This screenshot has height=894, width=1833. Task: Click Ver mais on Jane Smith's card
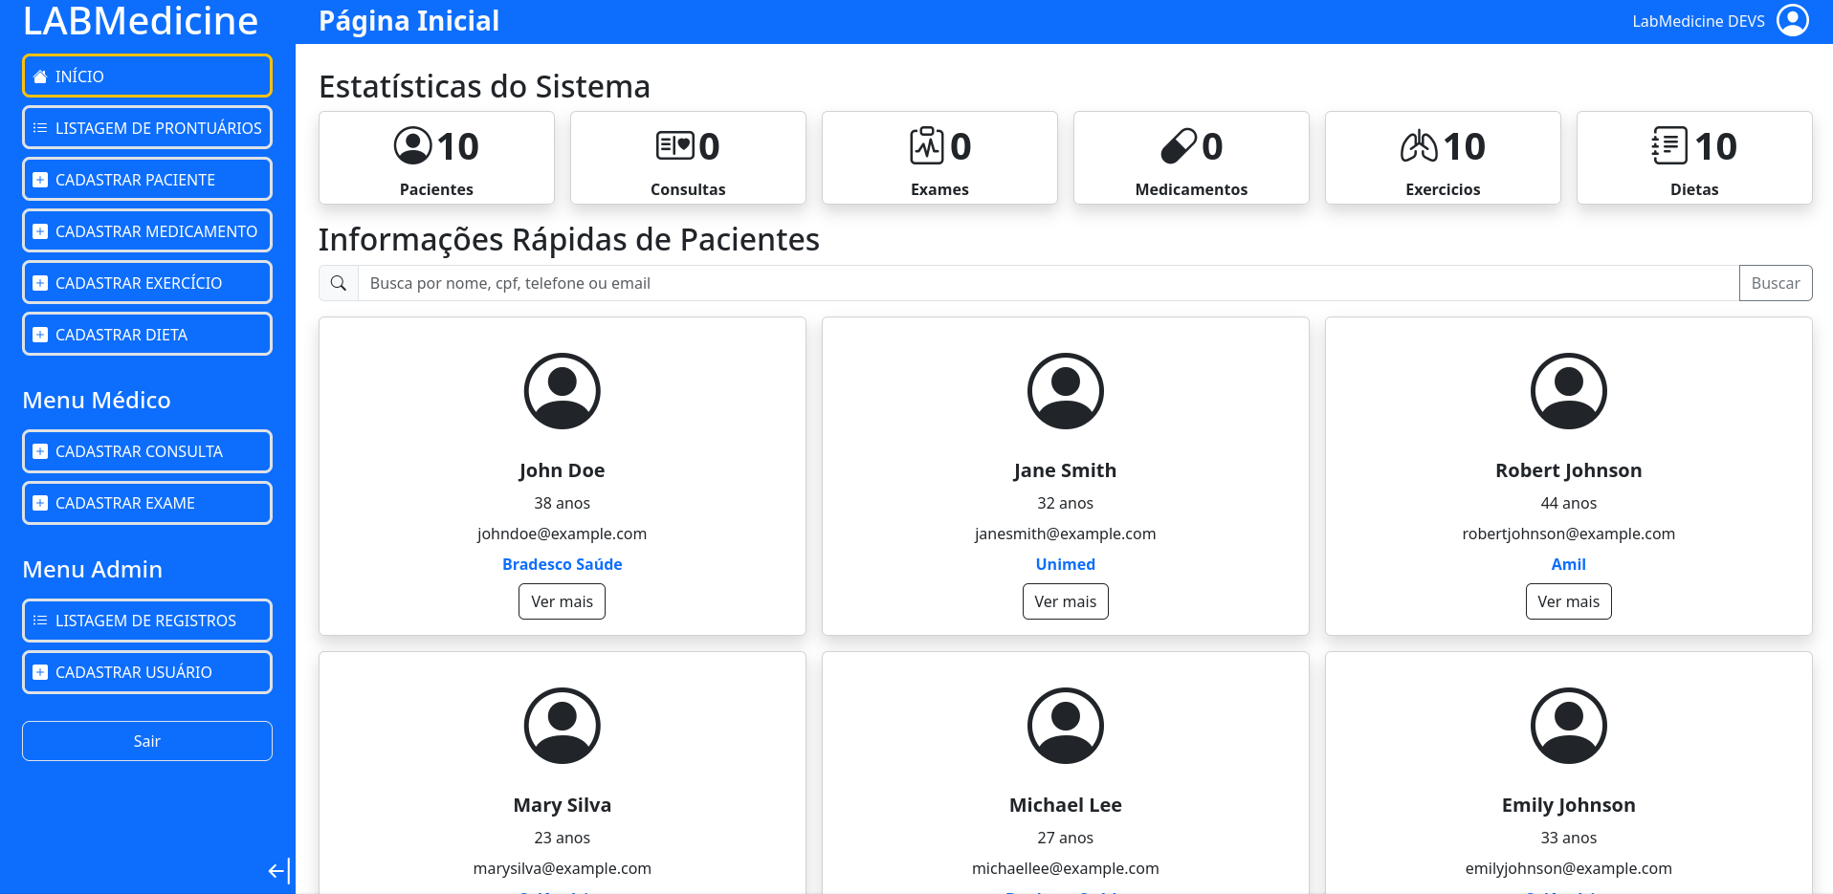tap(1066, 601)
